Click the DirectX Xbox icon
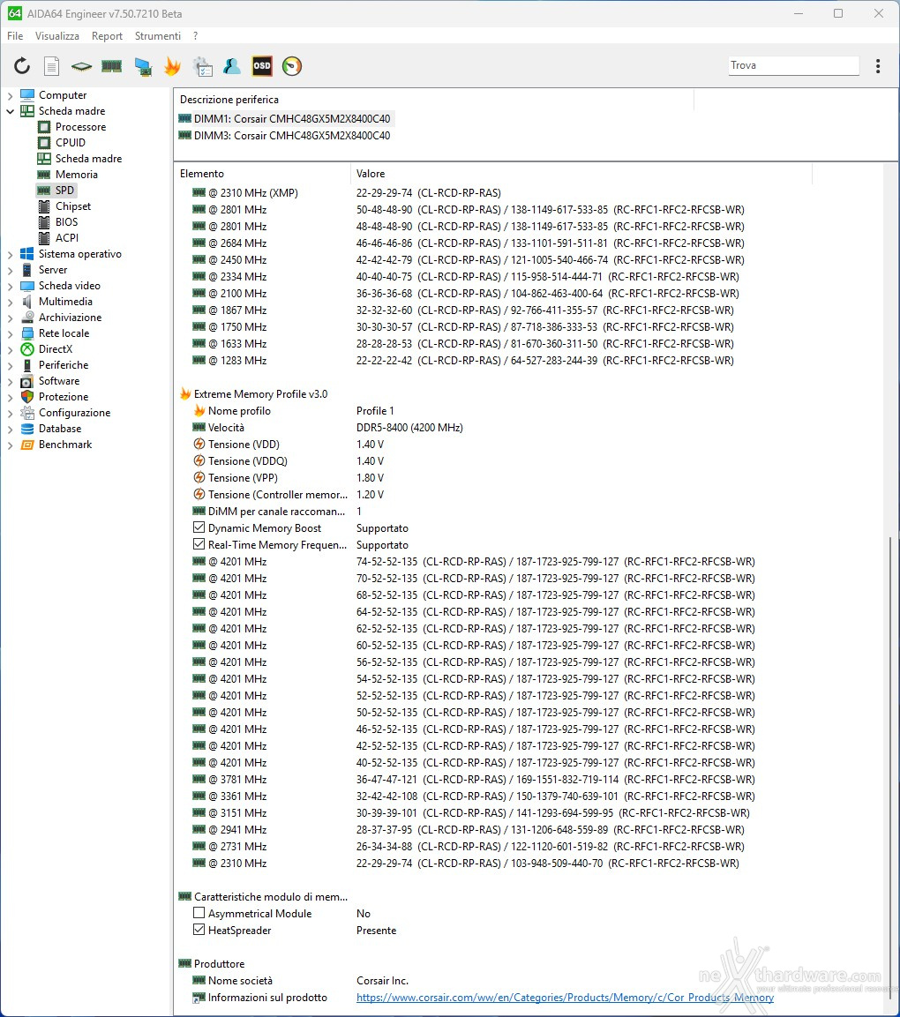The width and height of the screenshot is (900, 1017). 27,349
